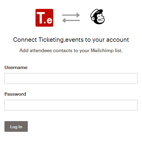This screenshot has width=142, height=146.
Task: Click the white letter e in red logo
Action: tap(49, 20)
